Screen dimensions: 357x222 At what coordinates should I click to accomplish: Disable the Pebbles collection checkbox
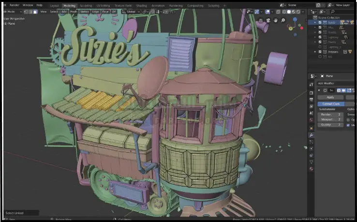(320, 51)
